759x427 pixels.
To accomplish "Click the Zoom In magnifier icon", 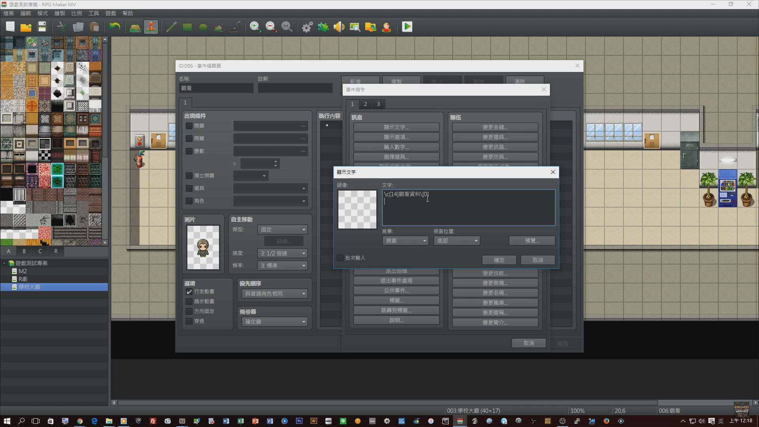I will point(255,27).
